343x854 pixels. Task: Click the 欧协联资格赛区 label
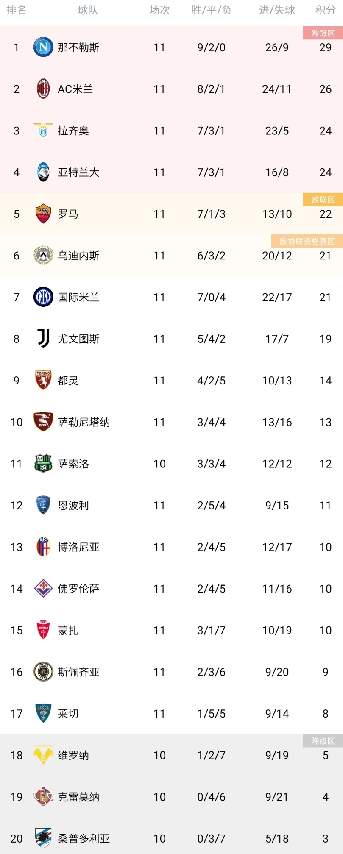click(x=307, y=241)
